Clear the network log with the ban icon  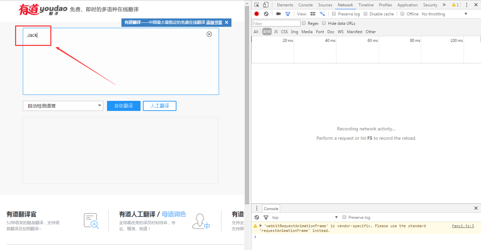[266, 14]
